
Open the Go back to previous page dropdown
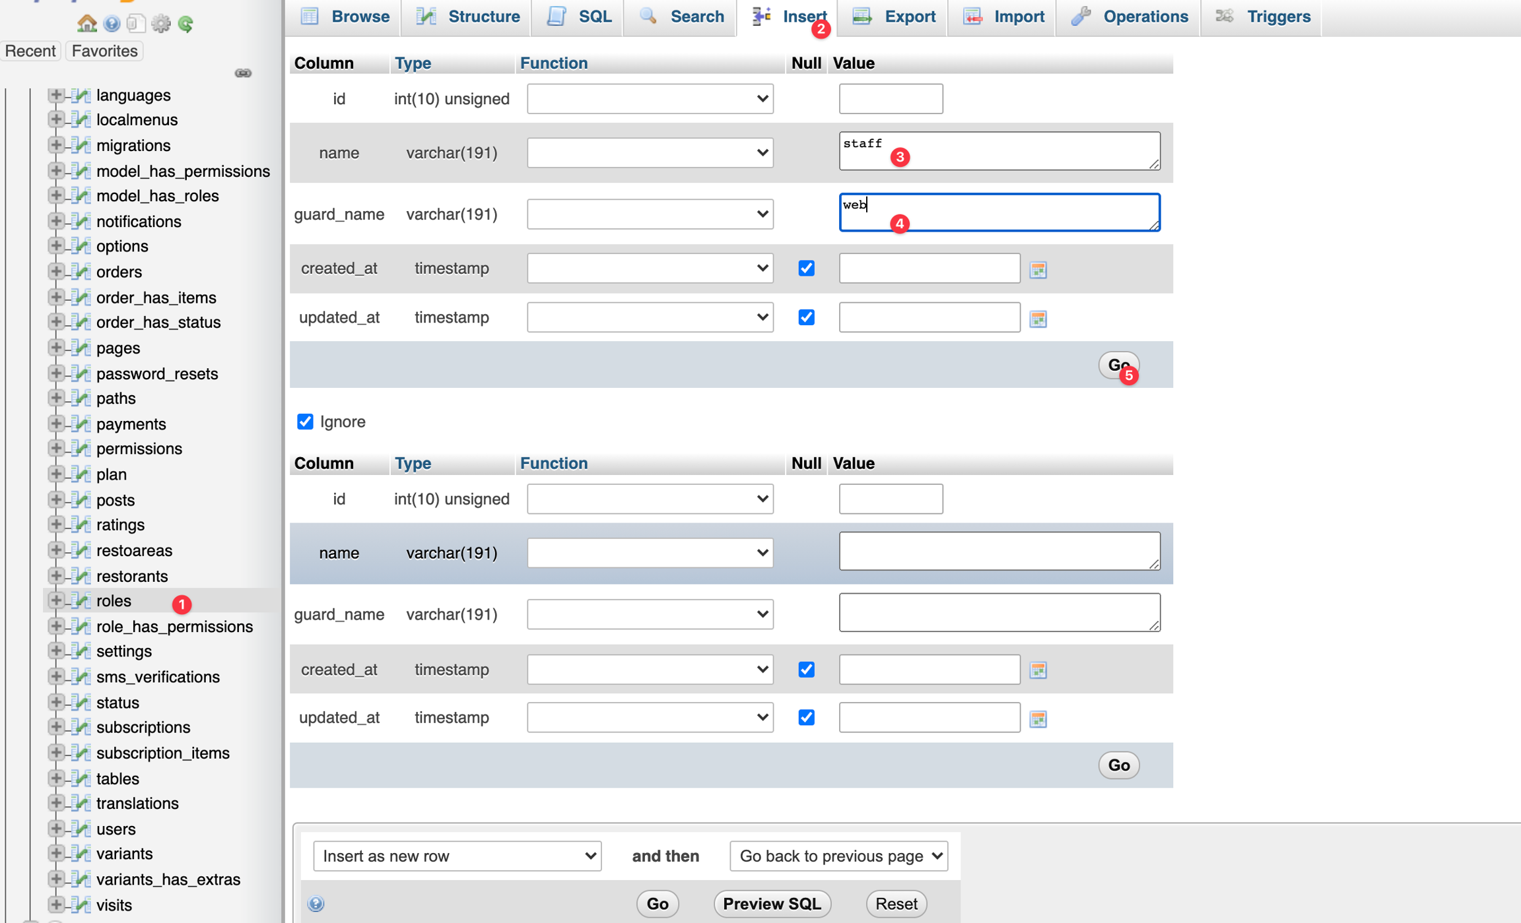pos(838,856)
